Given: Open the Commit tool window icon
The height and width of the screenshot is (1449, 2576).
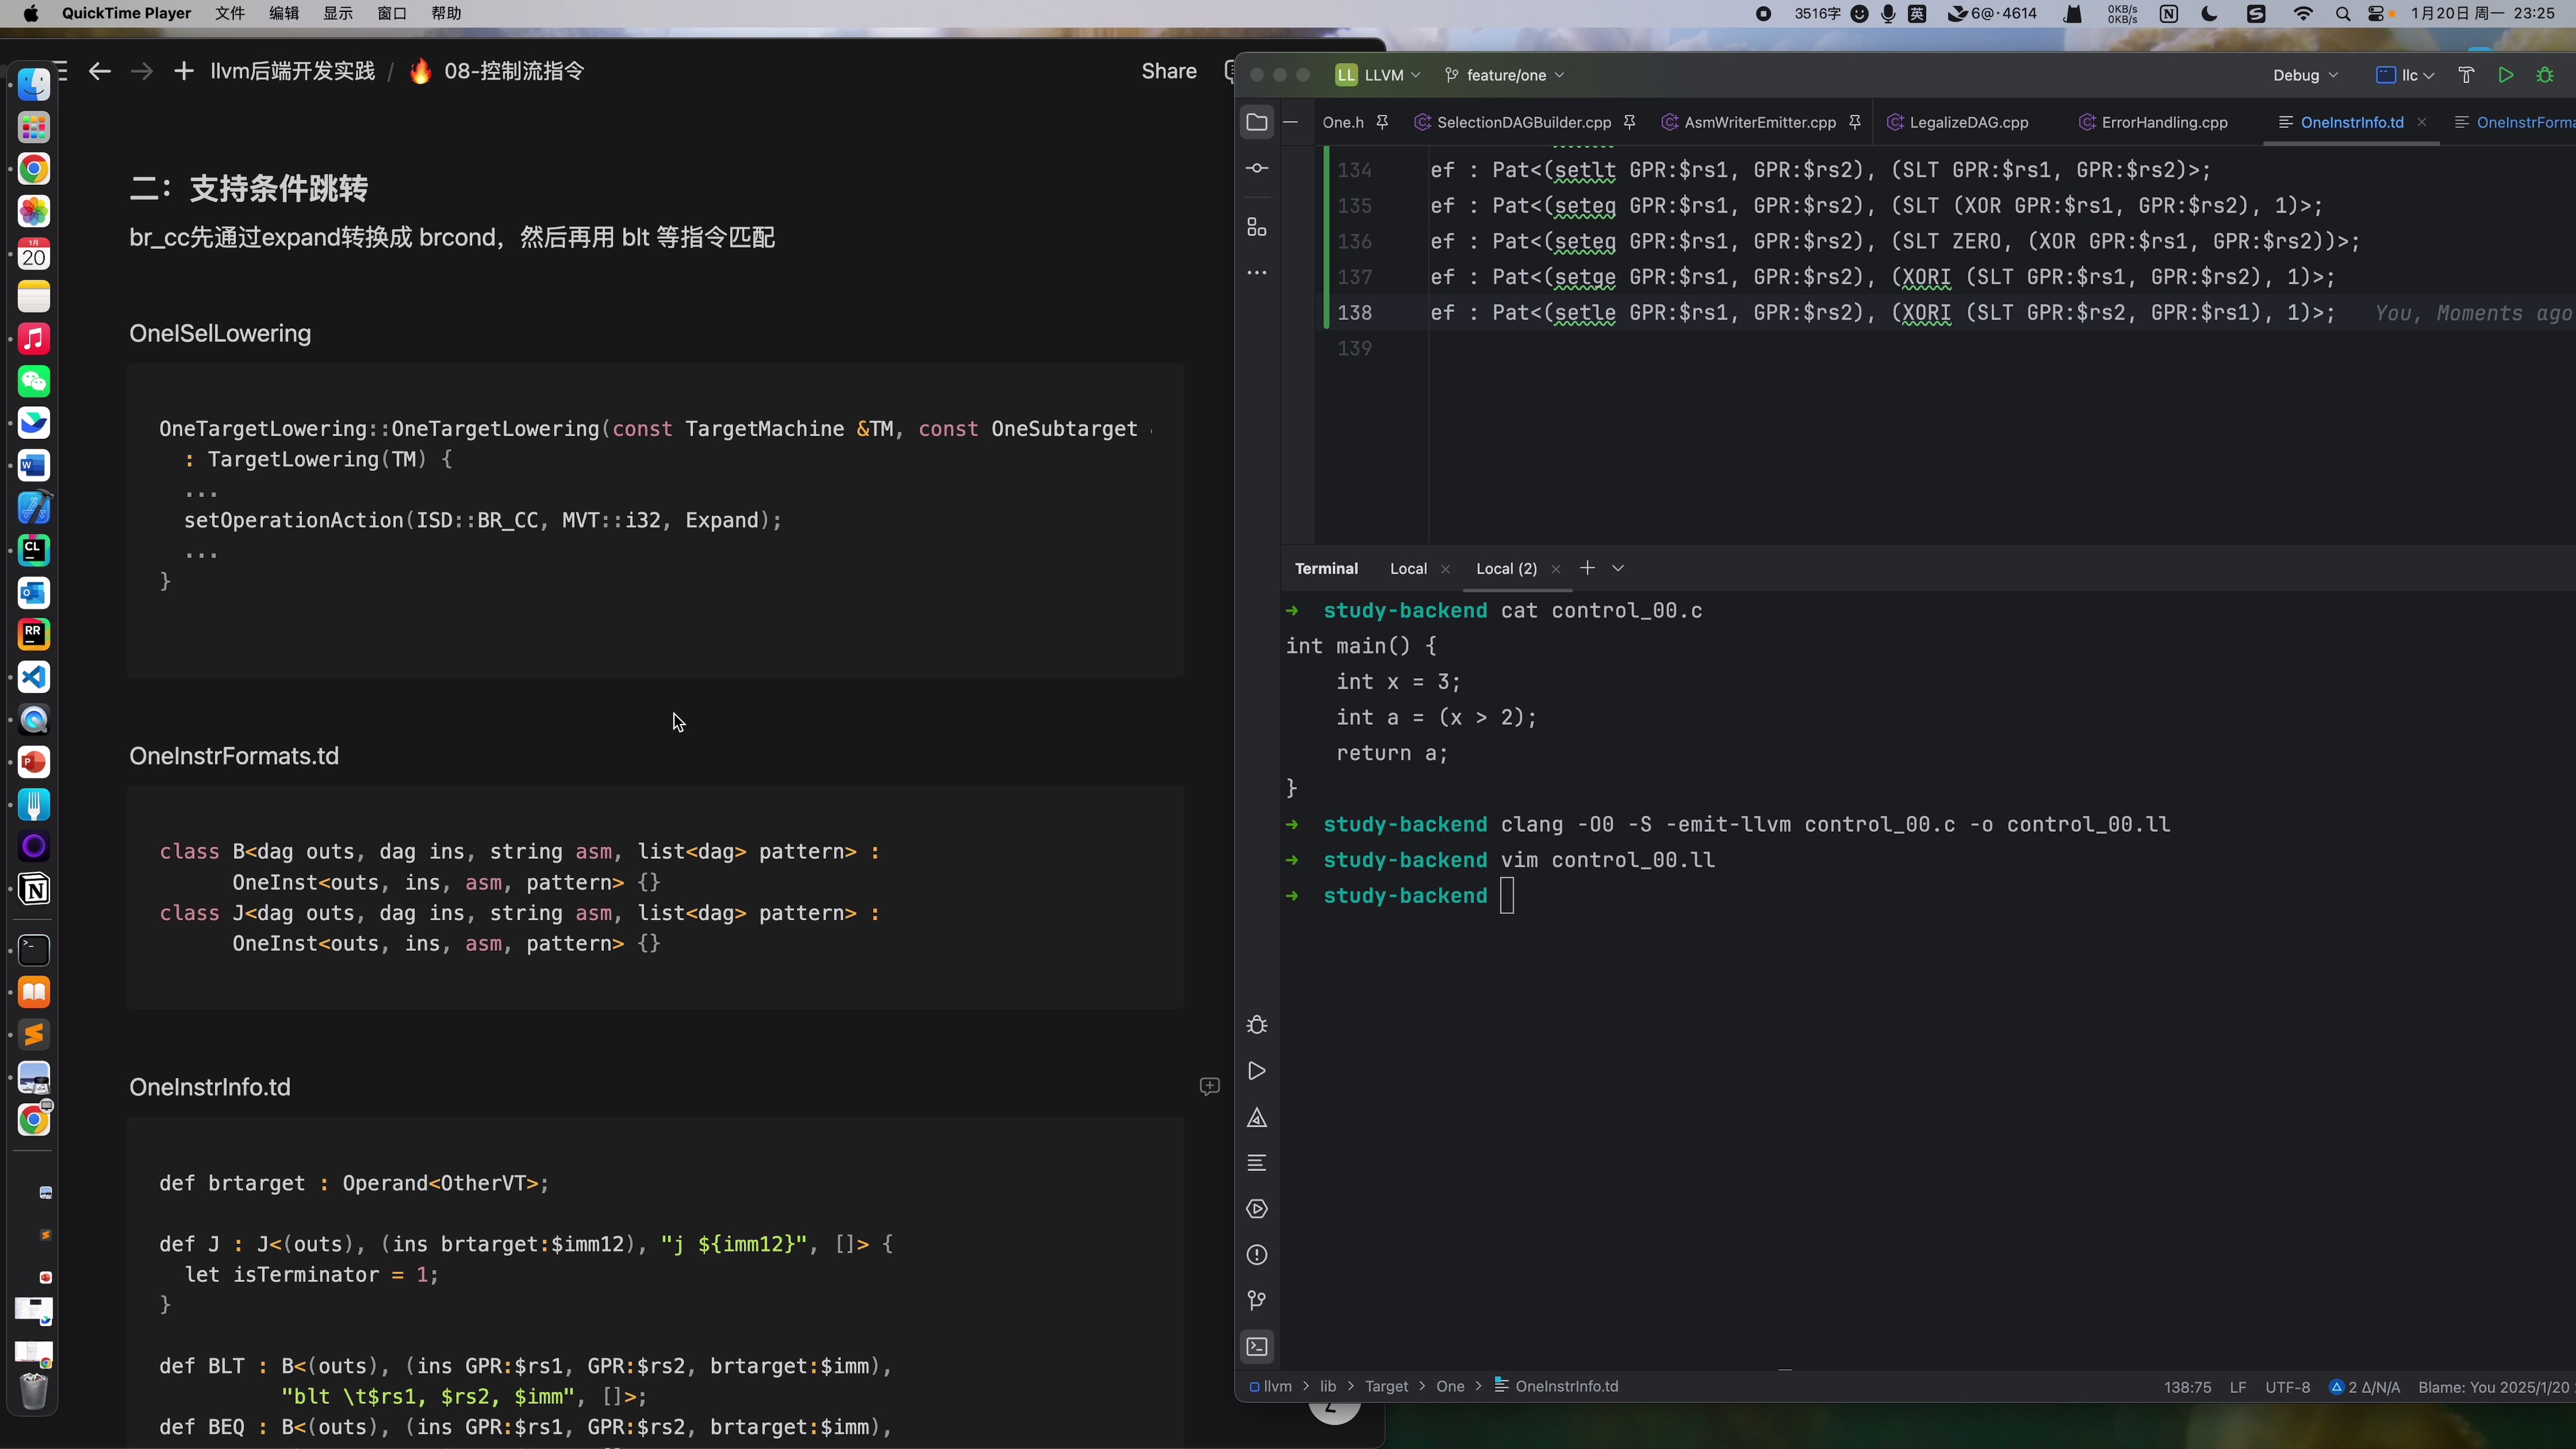Looking at the screenshot, I should click(1257, 168).
